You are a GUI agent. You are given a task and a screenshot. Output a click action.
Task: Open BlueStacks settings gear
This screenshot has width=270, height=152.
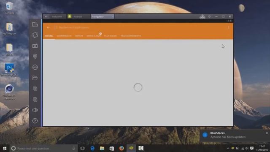[x=209, y=16]
